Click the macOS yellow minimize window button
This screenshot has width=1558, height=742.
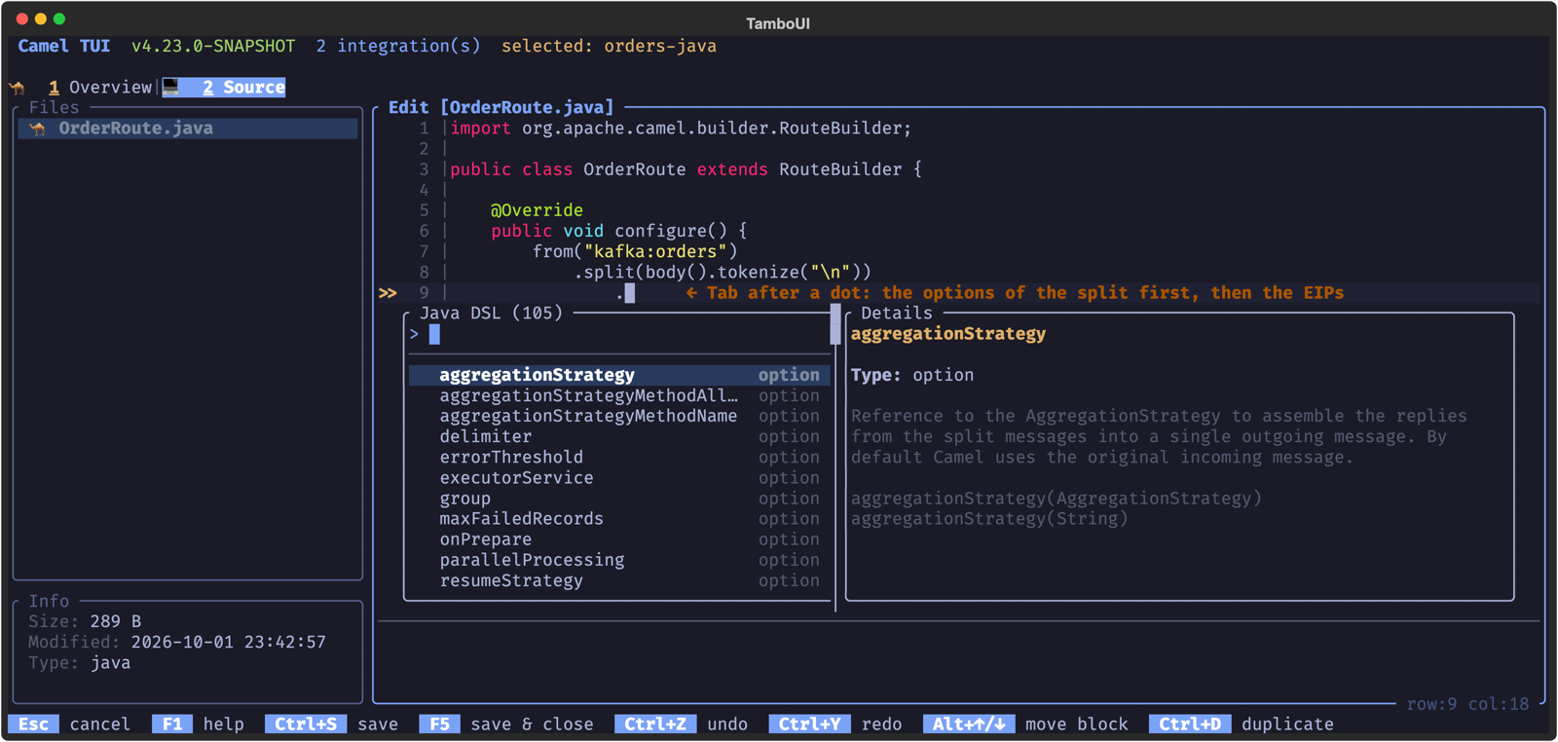pyautogui.click(x=40, y=19)
